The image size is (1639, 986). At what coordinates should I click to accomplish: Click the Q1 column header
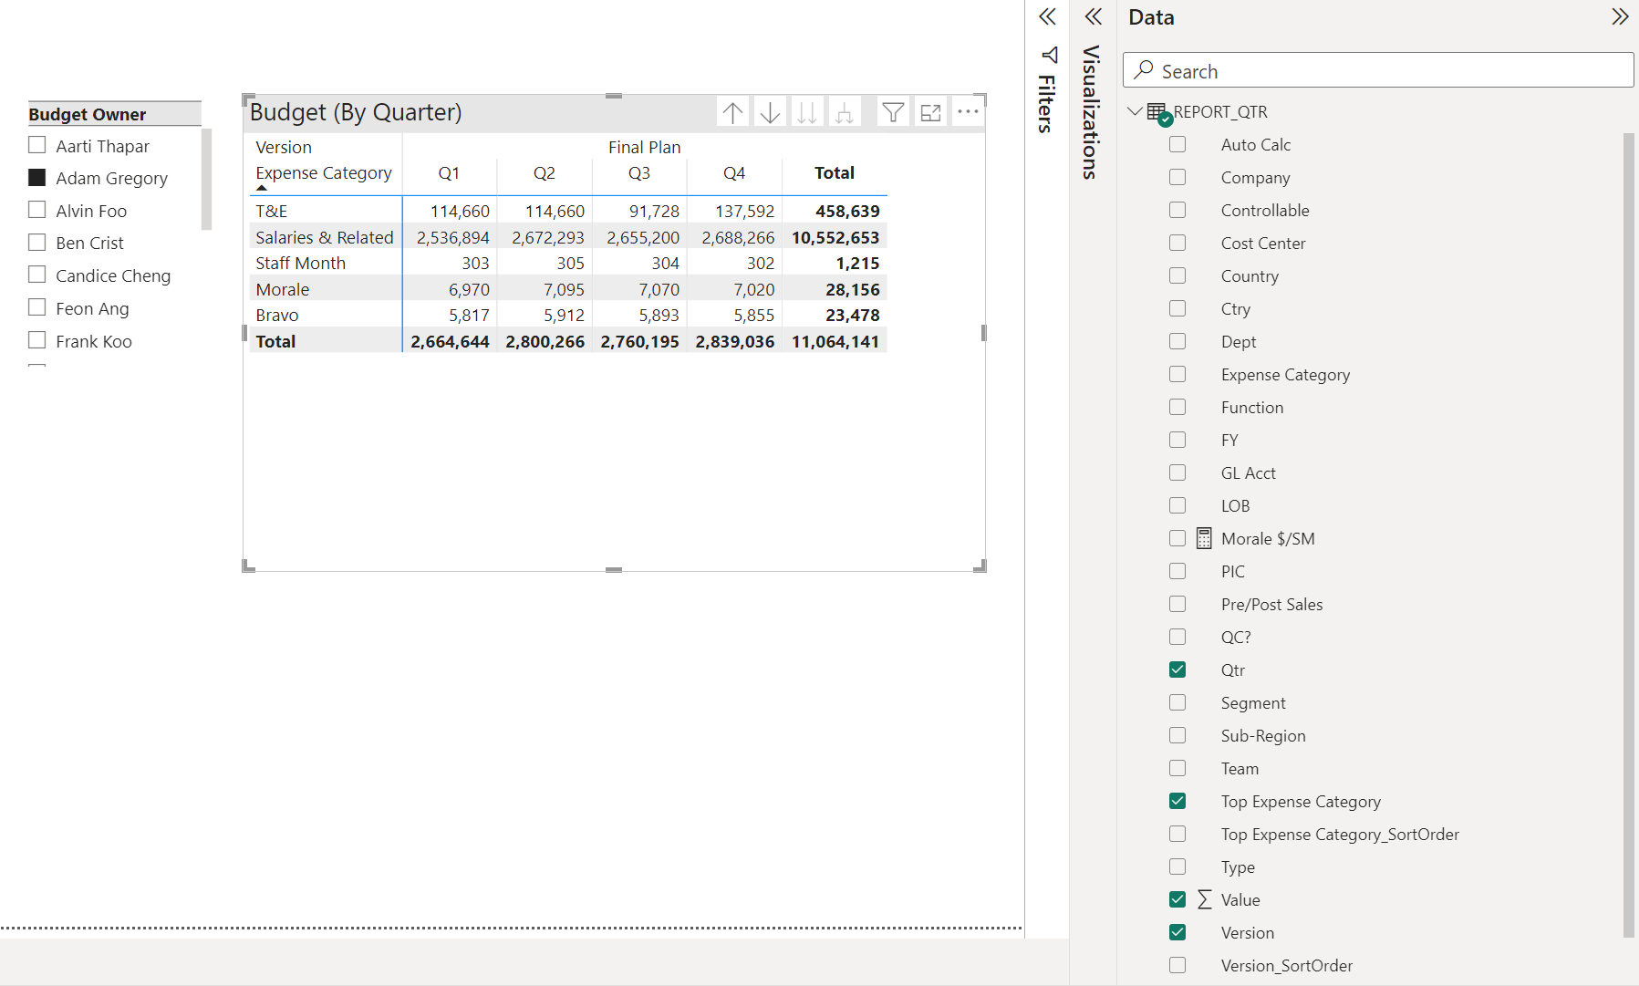pos(449,173)
